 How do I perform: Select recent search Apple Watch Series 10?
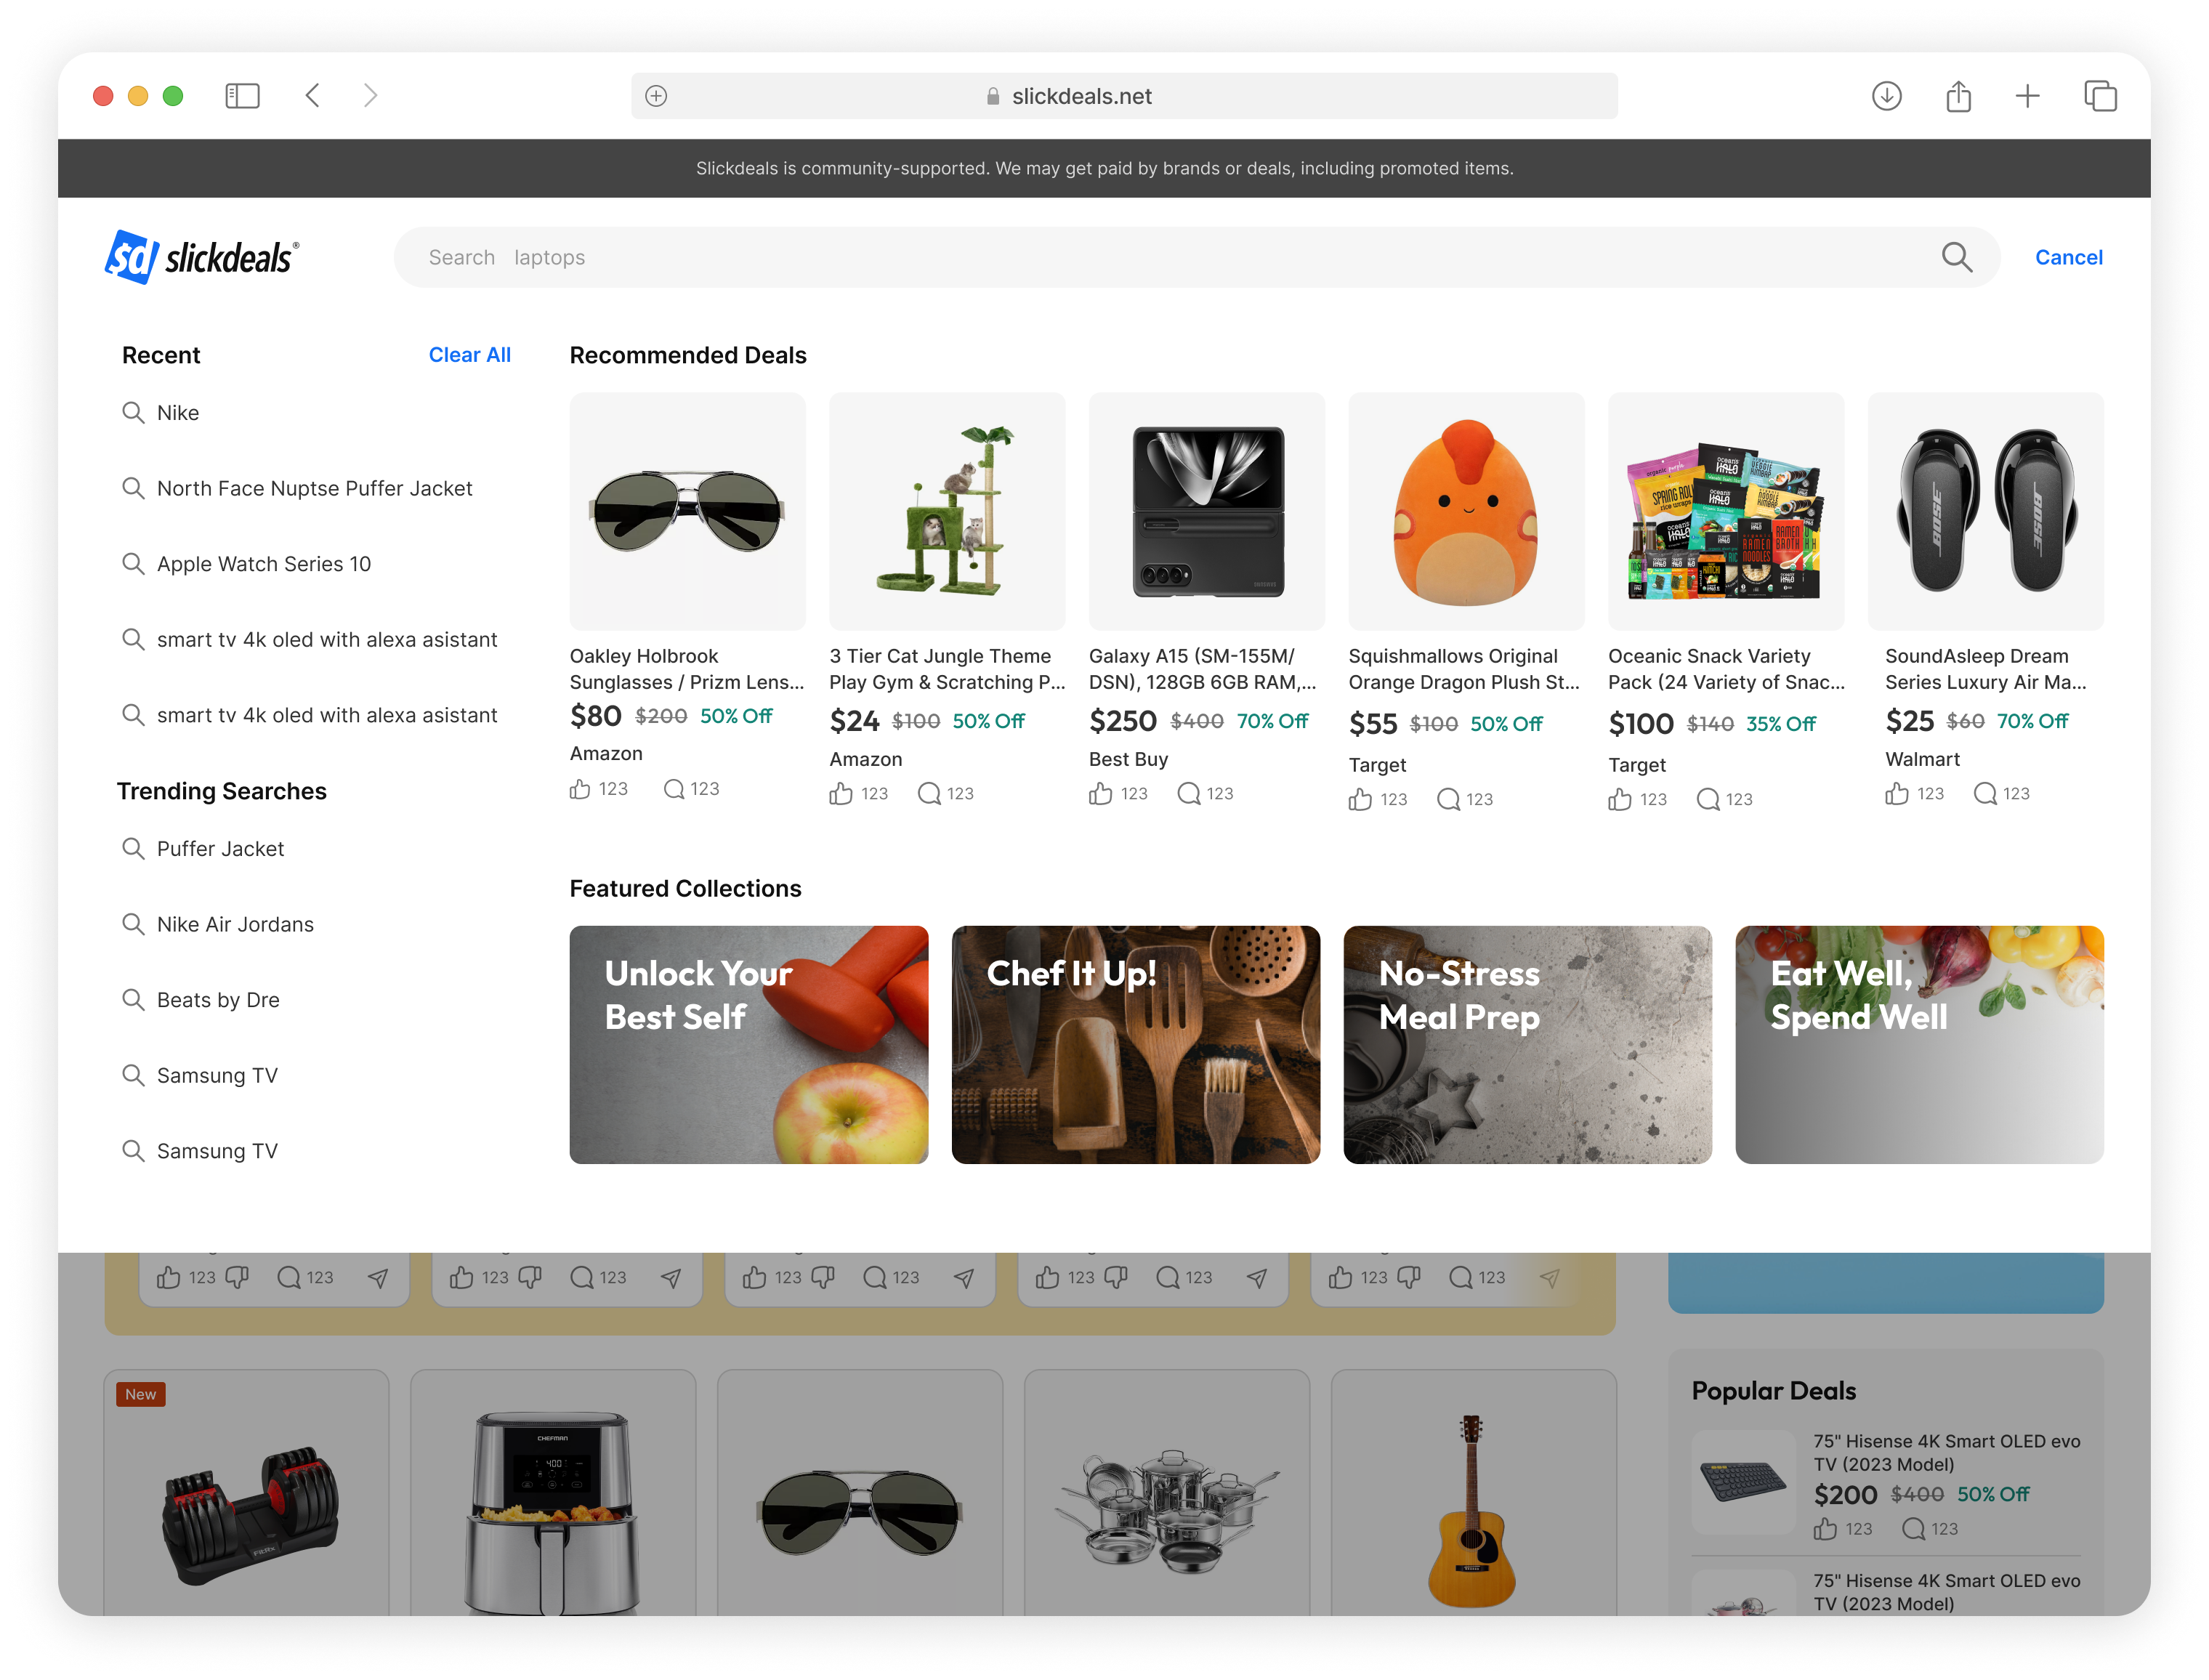(x=246, y=564)
